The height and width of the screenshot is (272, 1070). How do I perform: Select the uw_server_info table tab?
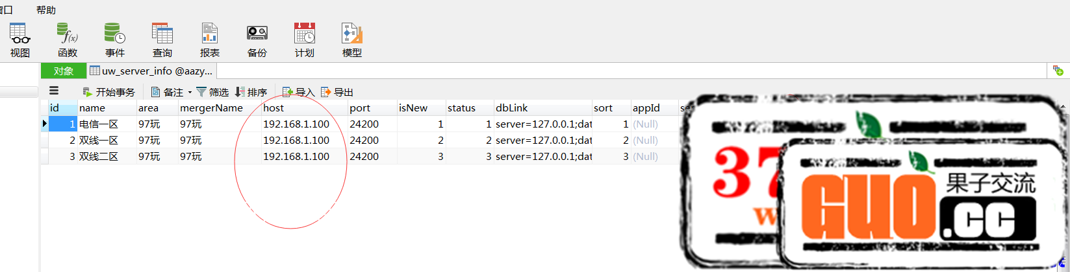tap(151, 71)
